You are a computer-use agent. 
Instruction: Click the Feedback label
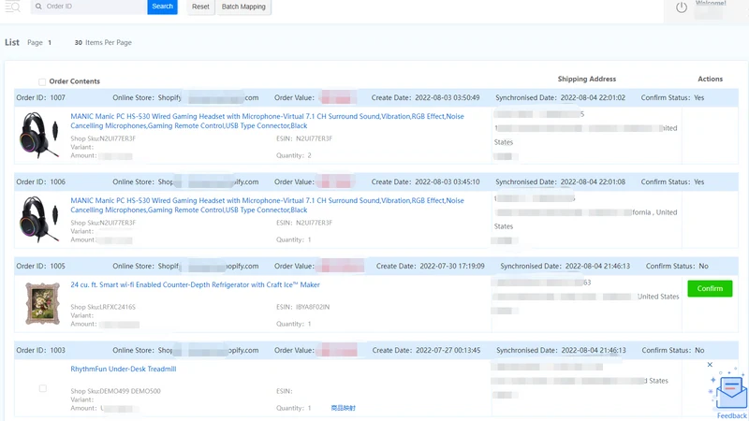pos(731,415)
